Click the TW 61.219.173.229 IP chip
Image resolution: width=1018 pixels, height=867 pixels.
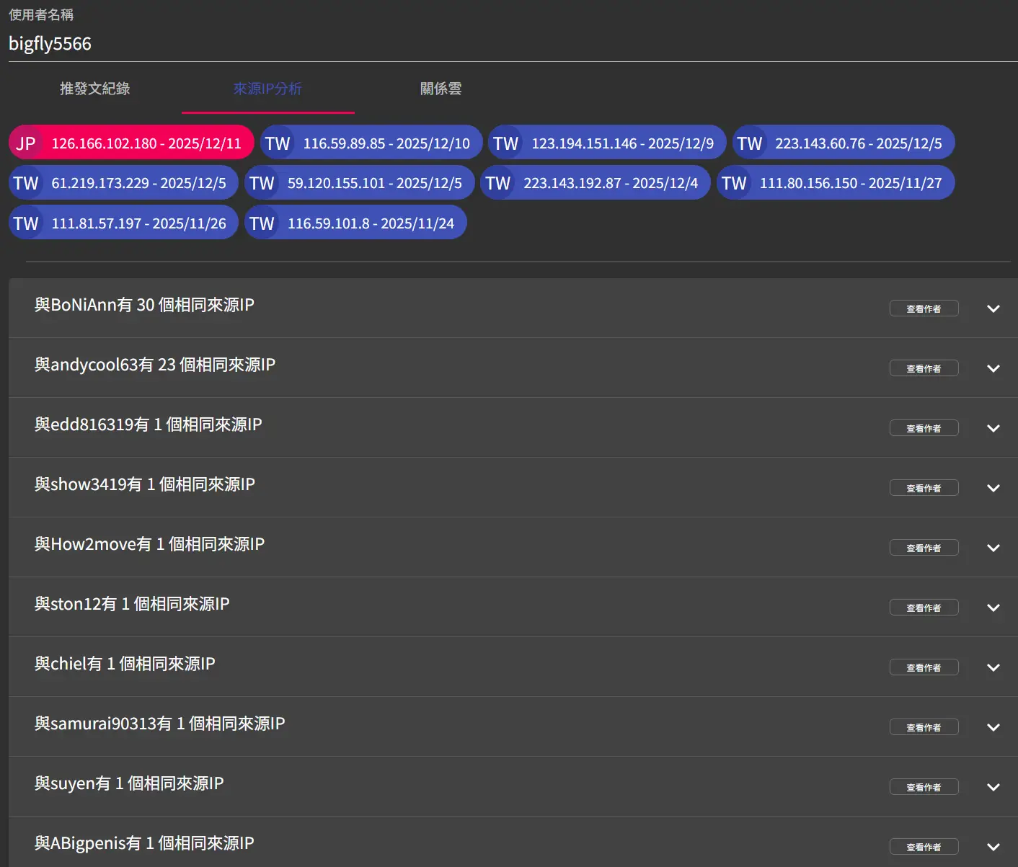123,183
